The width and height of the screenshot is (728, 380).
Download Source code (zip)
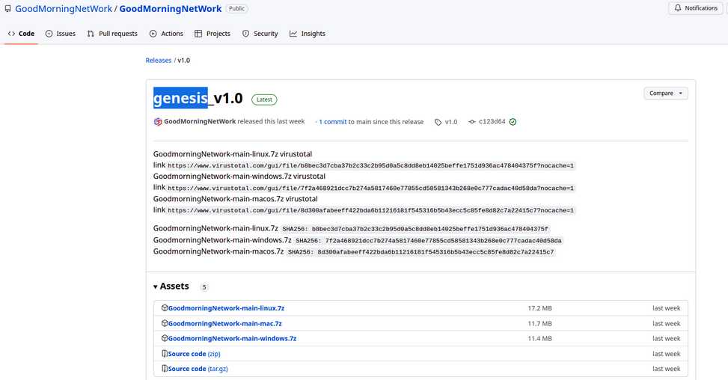[x=194, y=354]
